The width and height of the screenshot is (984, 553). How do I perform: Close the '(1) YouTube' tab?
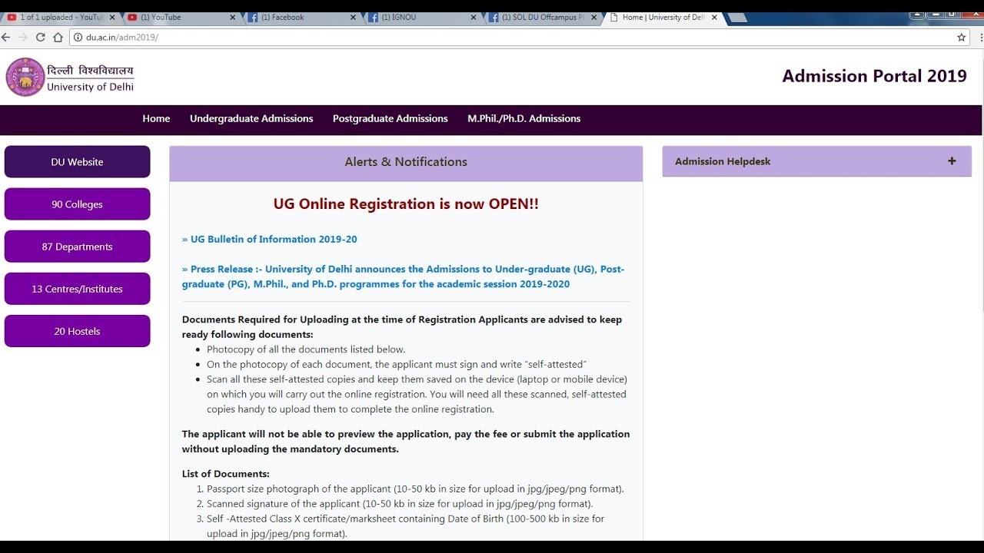(232, 17)
